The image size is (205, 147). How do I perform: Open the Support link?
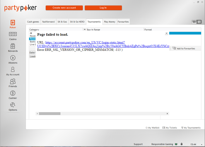click(138, 144)
